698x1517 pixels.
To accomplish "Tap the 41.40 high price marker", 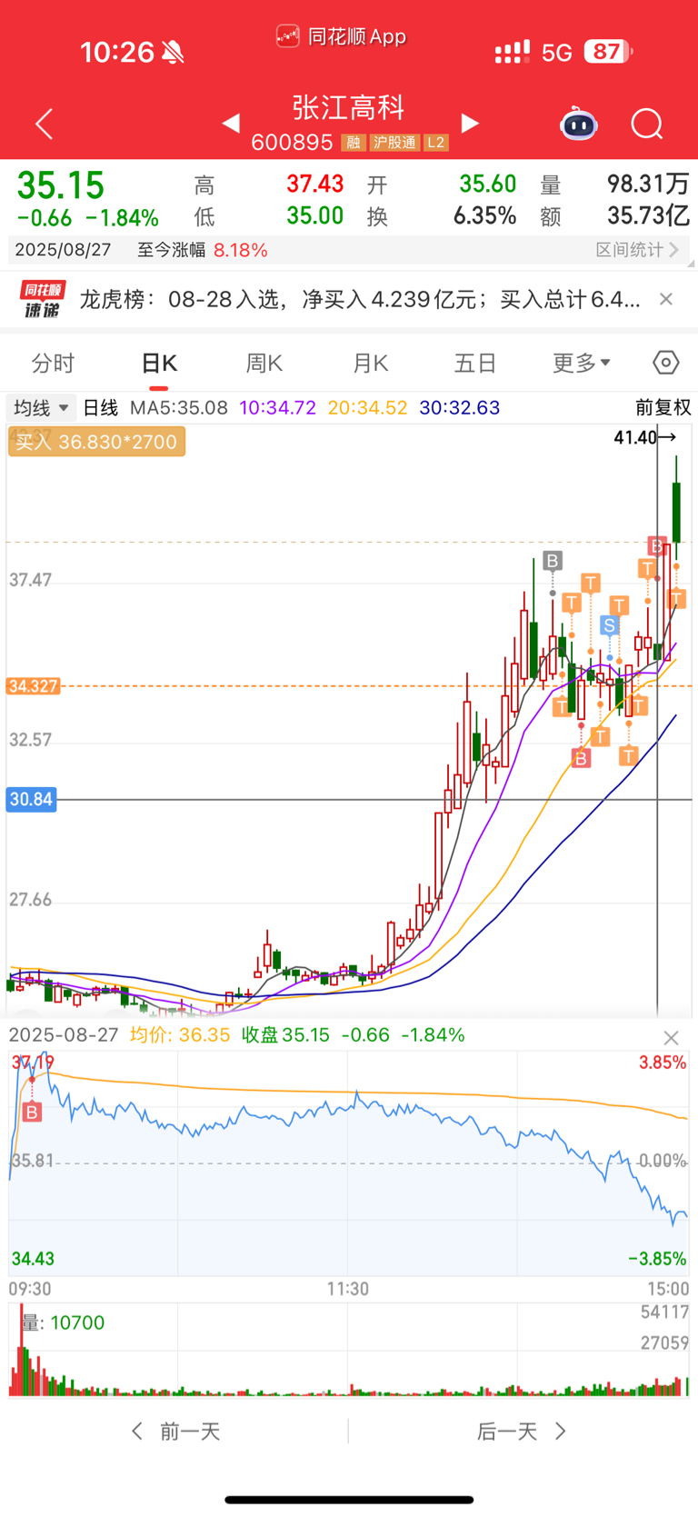I will (x=644, y=437).
